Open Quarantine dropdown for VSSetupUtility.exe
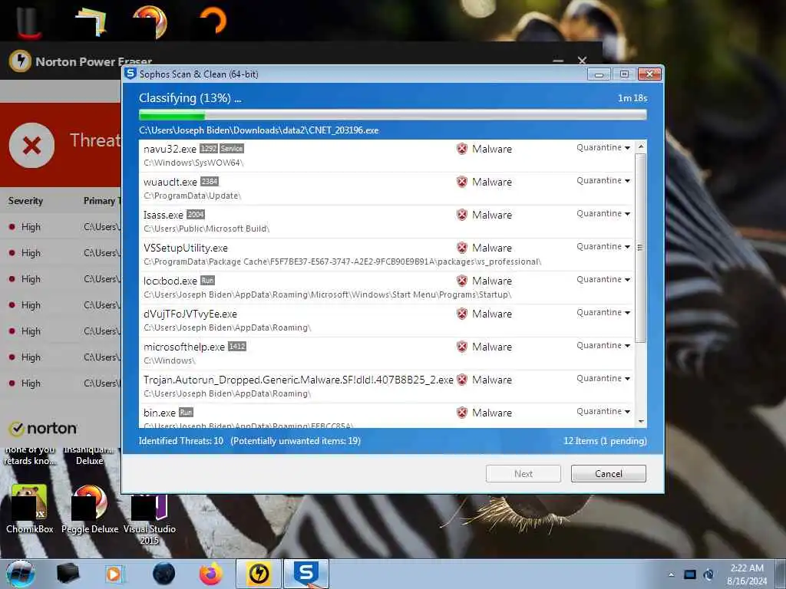Screen dimensions: 786x589 point(603,247)
